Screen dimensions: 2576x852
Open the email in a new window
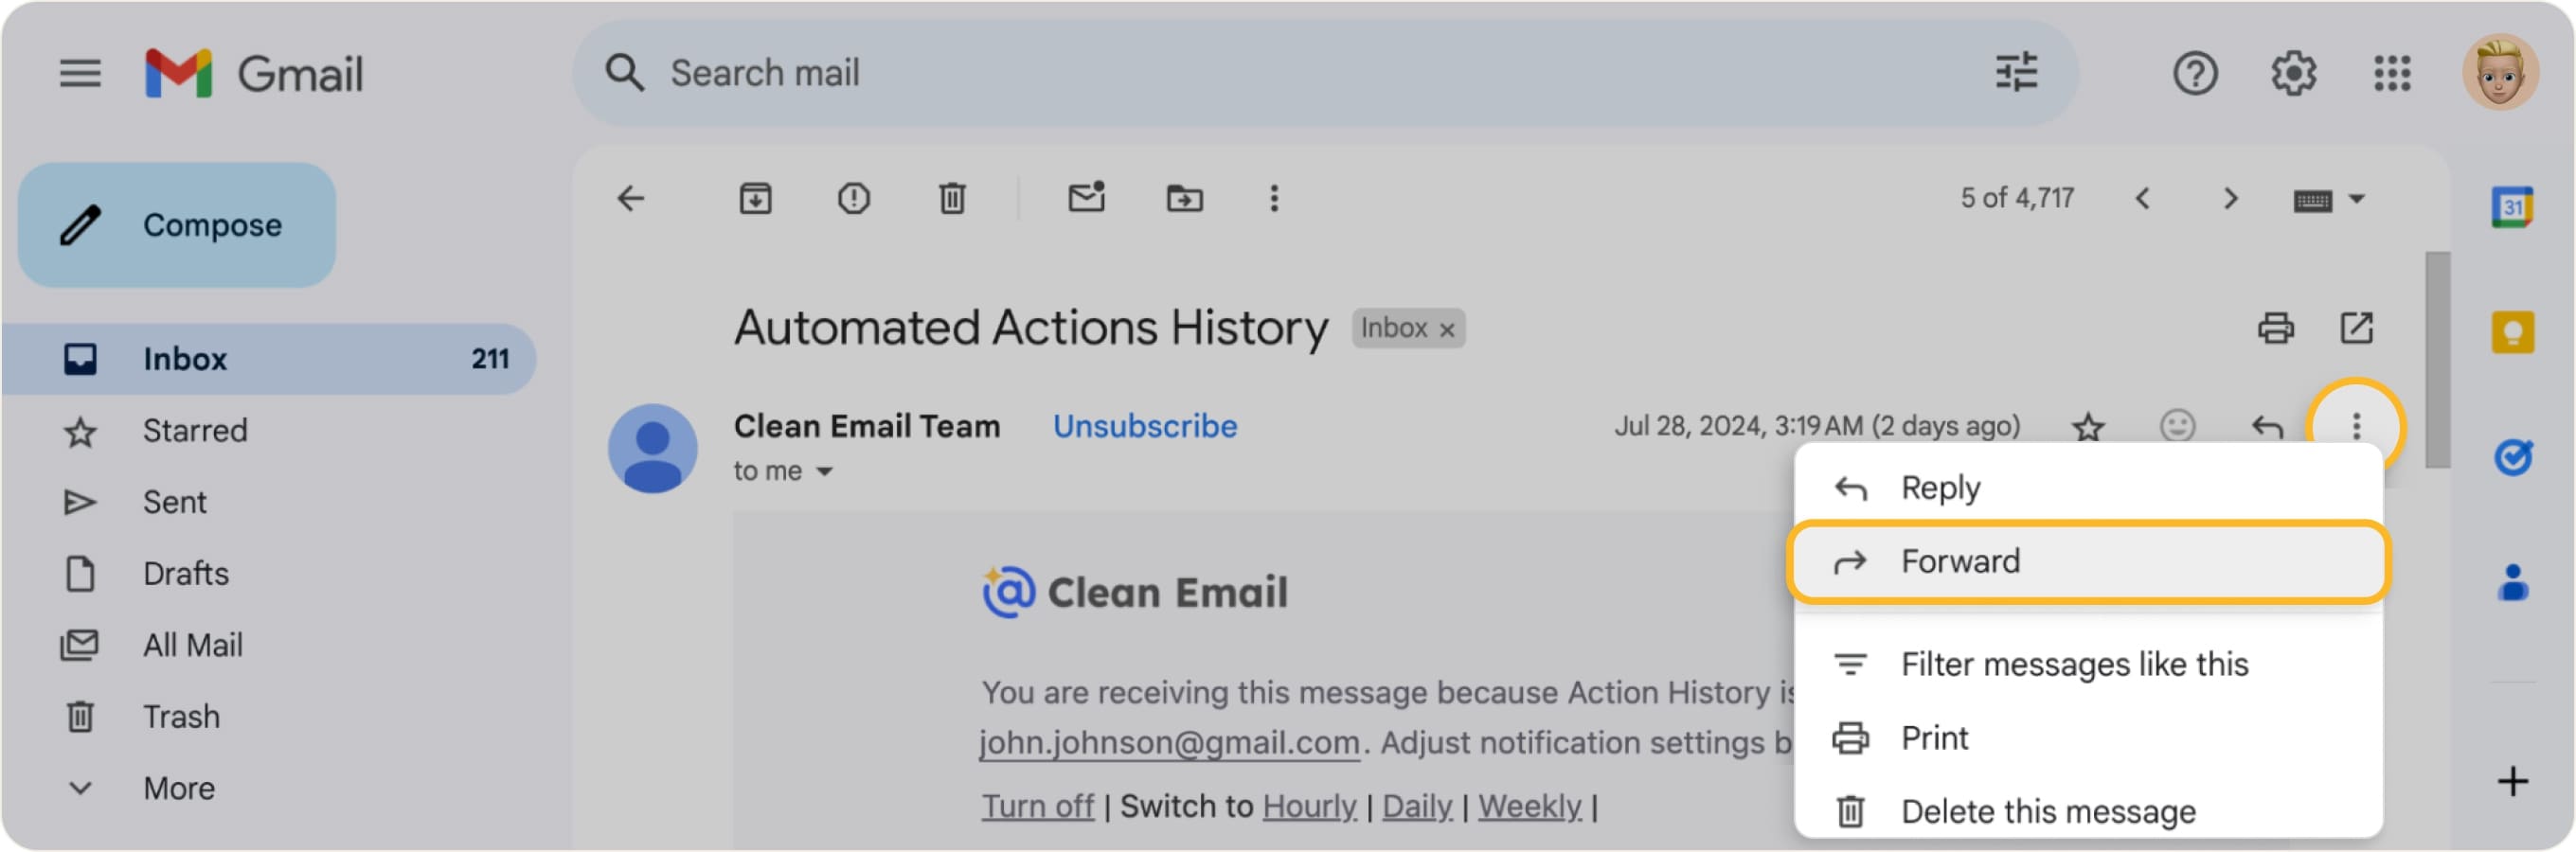2358,327
